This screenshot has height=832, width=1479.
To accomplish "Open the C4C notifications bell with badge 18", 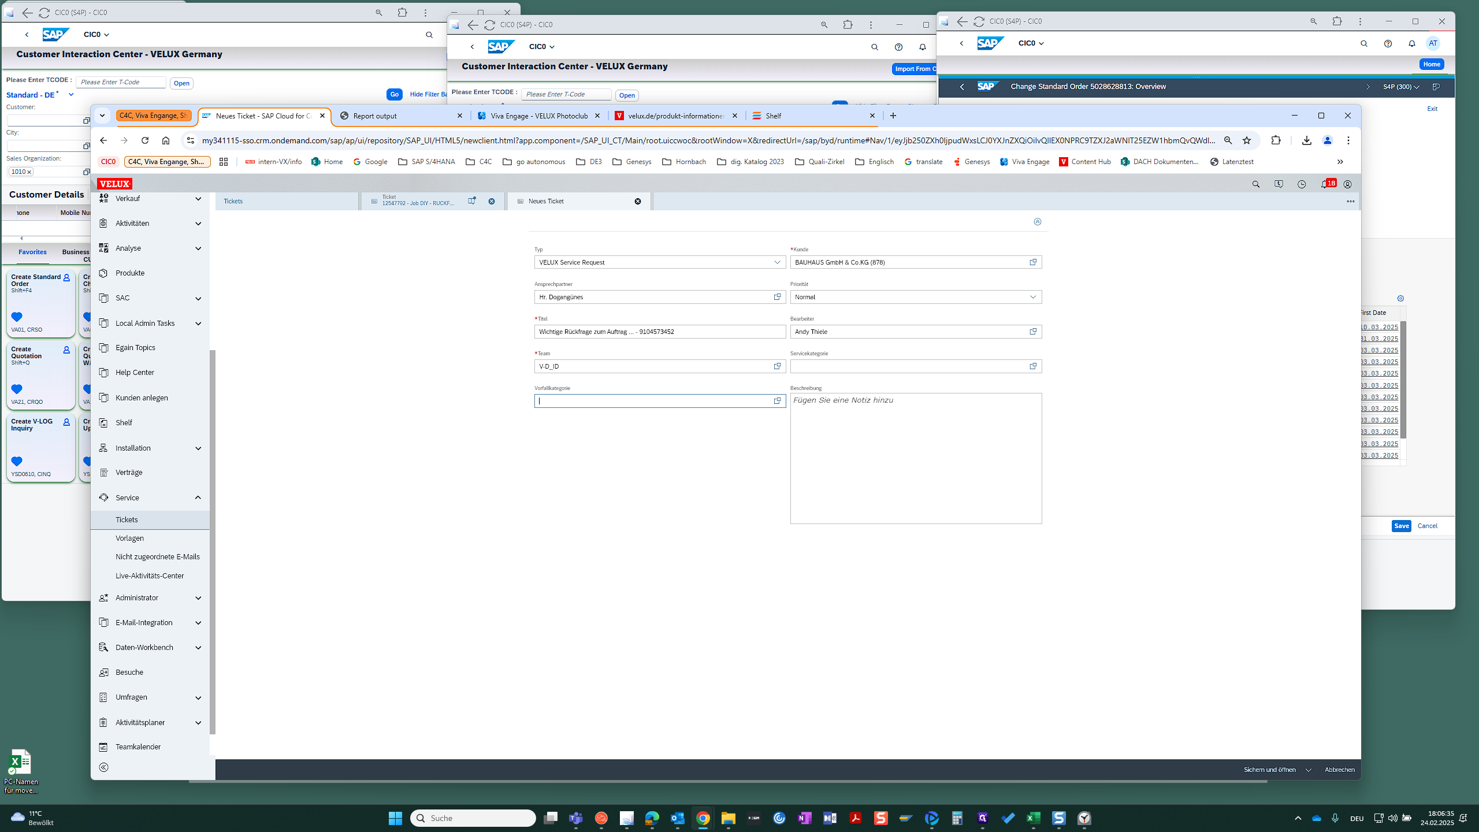I will (1327, 184).
